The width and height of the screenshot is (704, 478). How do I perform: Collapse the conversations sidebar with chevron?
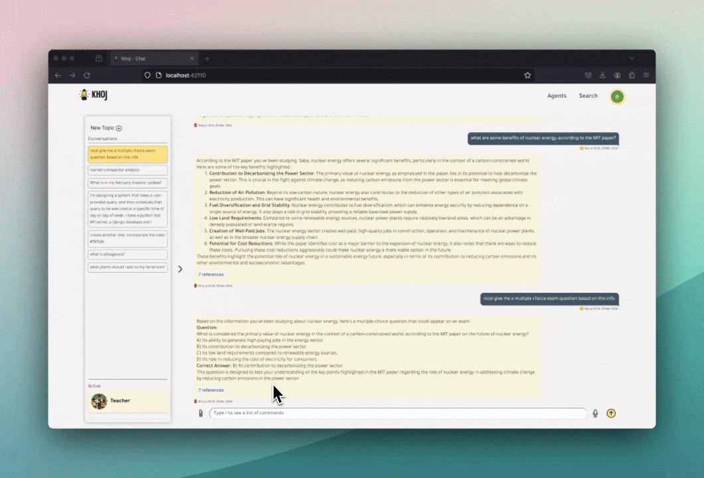point(180,269)
